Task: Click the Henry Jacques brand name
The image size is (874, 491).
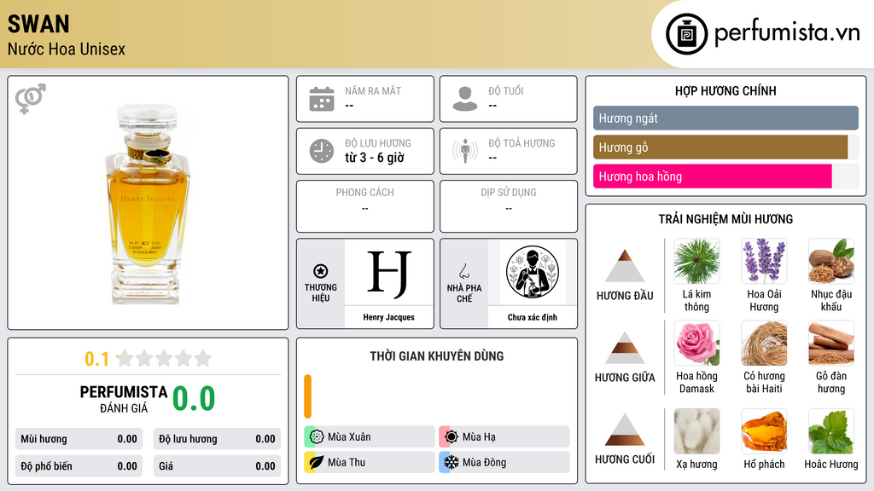Action: click(x=389, y=317)
